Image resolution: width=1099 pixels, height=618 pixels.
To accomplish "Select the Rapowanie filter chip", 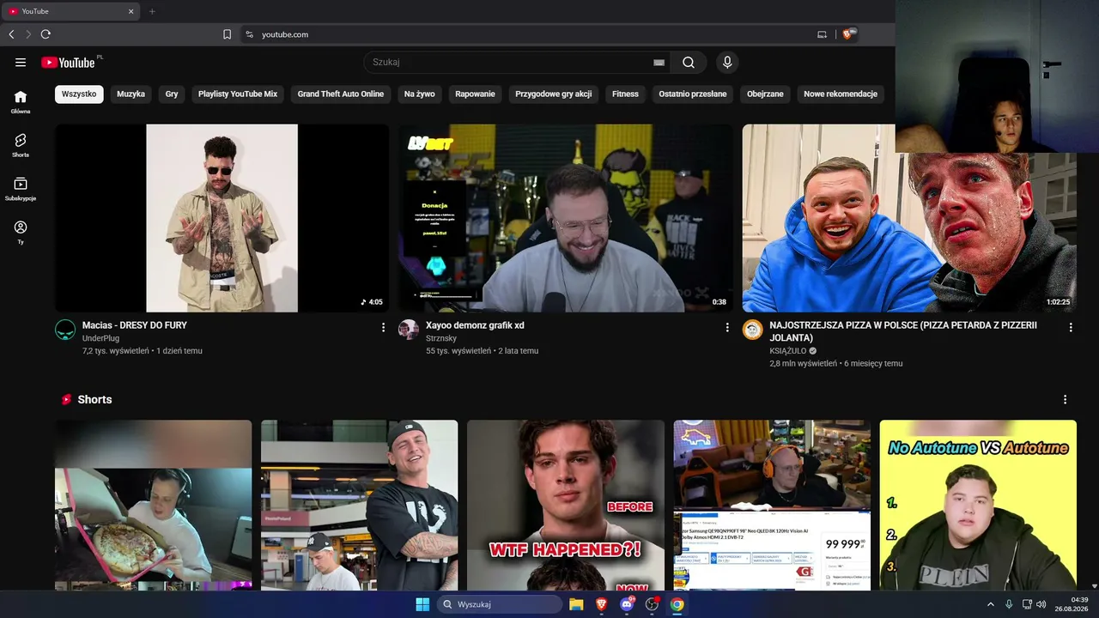I will coord(476,94).
